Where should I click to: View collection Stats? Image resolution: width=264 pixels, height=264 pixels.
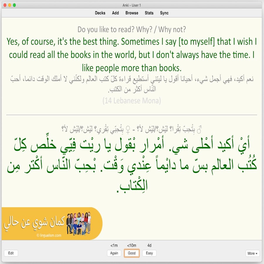(x=149, y=13)
